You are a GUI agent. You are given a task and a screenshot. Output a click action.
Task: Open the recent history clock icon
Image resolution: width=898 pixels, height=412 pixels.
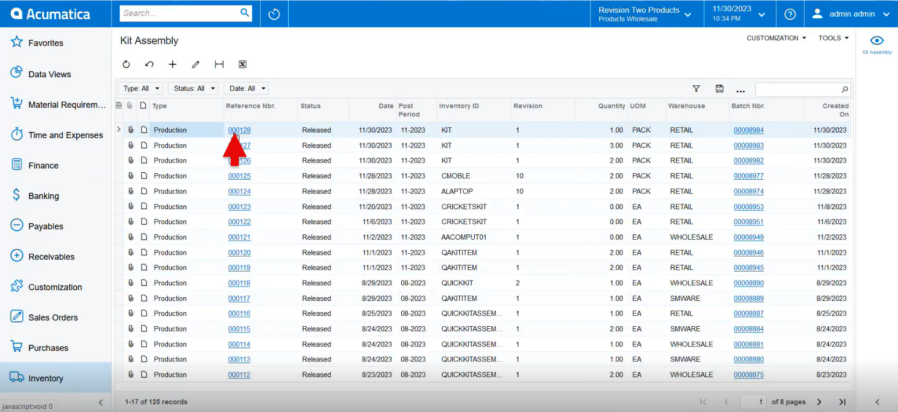pos(274,14)
